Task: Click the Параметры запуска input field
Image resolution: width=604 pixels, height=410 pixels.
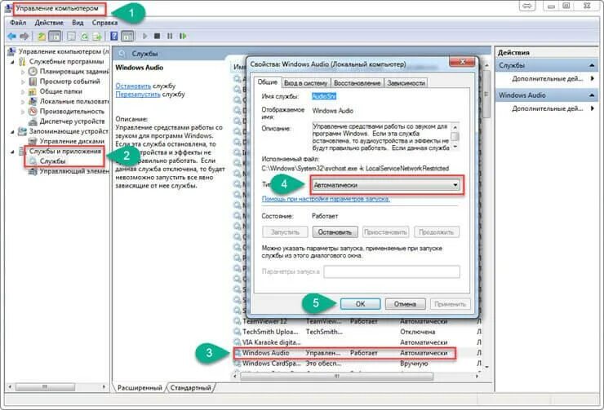Action: (x=392, y=271)
